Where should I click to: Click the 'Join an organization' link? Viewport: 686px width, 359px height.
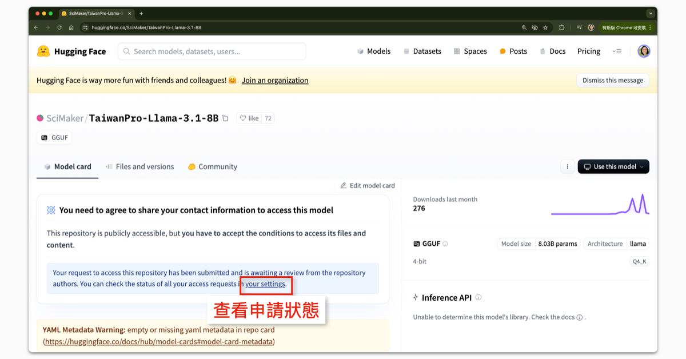275,81
